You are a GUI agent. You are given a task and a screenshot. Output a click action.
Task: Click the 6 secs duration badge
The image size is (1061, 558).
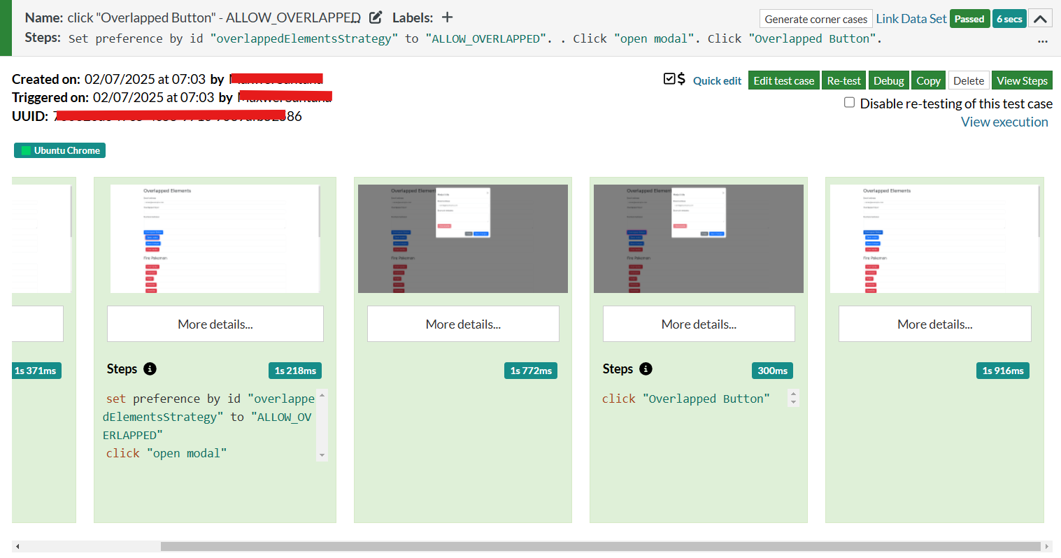pyautogui.click(x=1009, y=19)
